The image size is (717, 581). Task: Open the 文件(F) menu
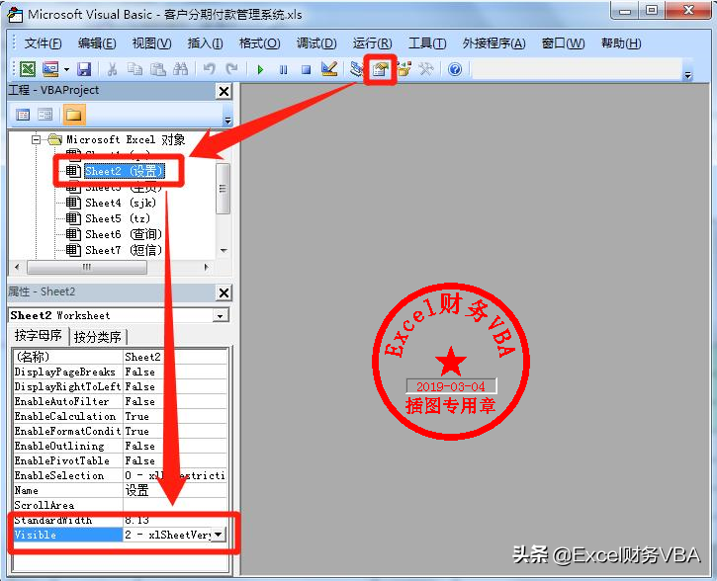[x=43, y=43]
